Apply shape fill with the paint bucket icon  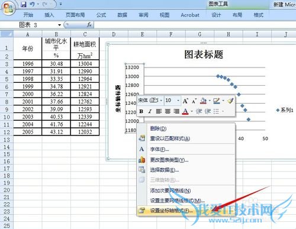pos(203,101)
